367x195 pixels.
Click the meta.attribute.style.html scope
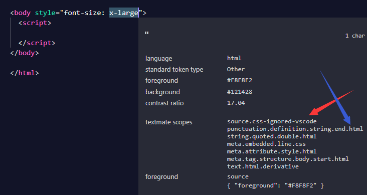pos(272,151)
